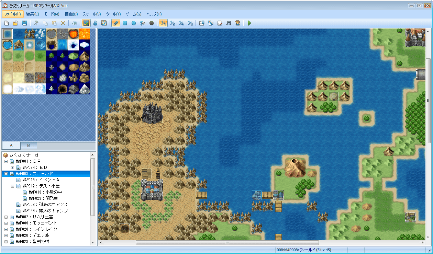The height and width of the screenshot is (254, 433).
Task: Expand the MAP009：モッコポント tree node
Action: 6,223
